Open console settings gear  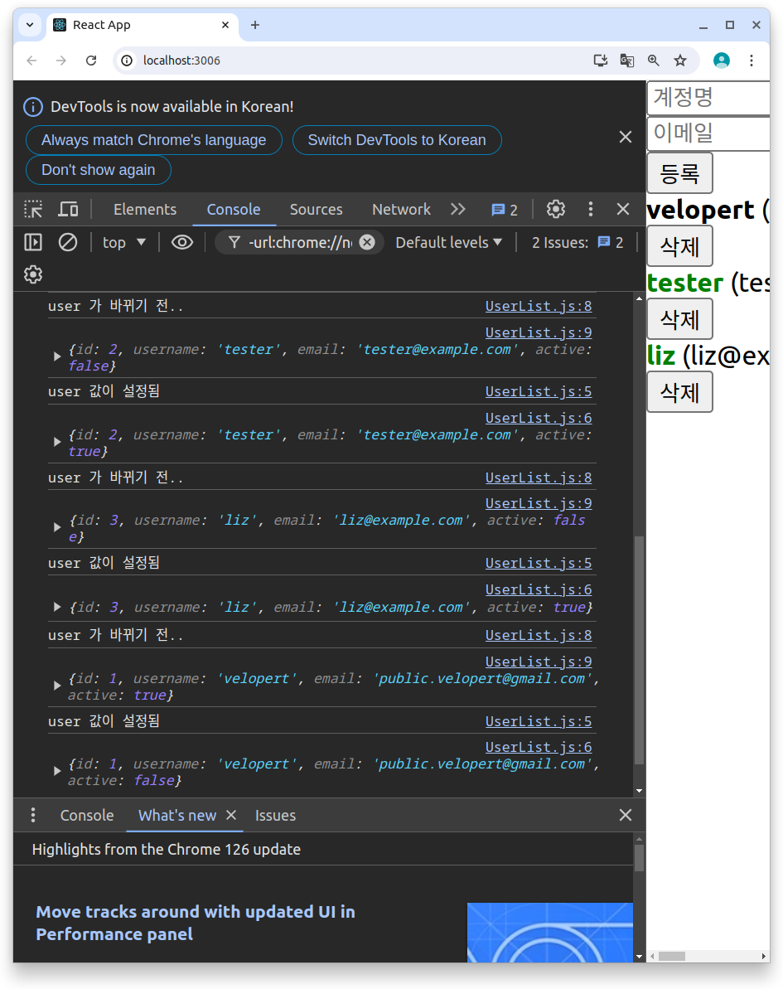pos(33,274)
